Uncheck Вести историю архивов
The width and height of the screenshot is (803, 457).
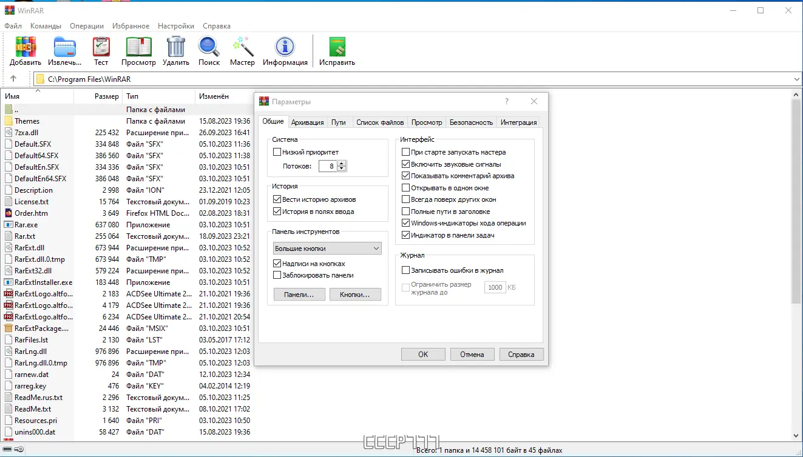pyautogui.click(x=277, y=199)
